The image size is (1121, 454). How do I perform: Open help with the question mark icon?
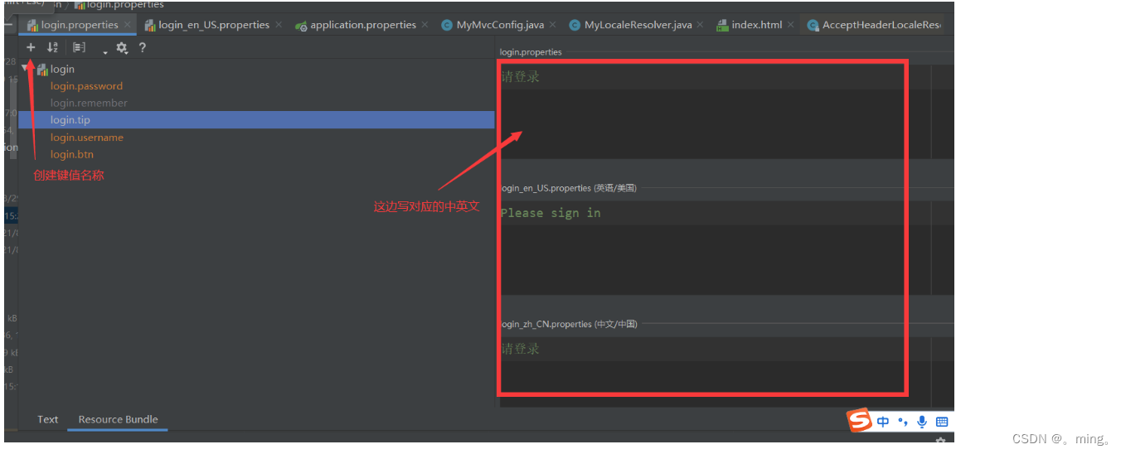(142, 48)
